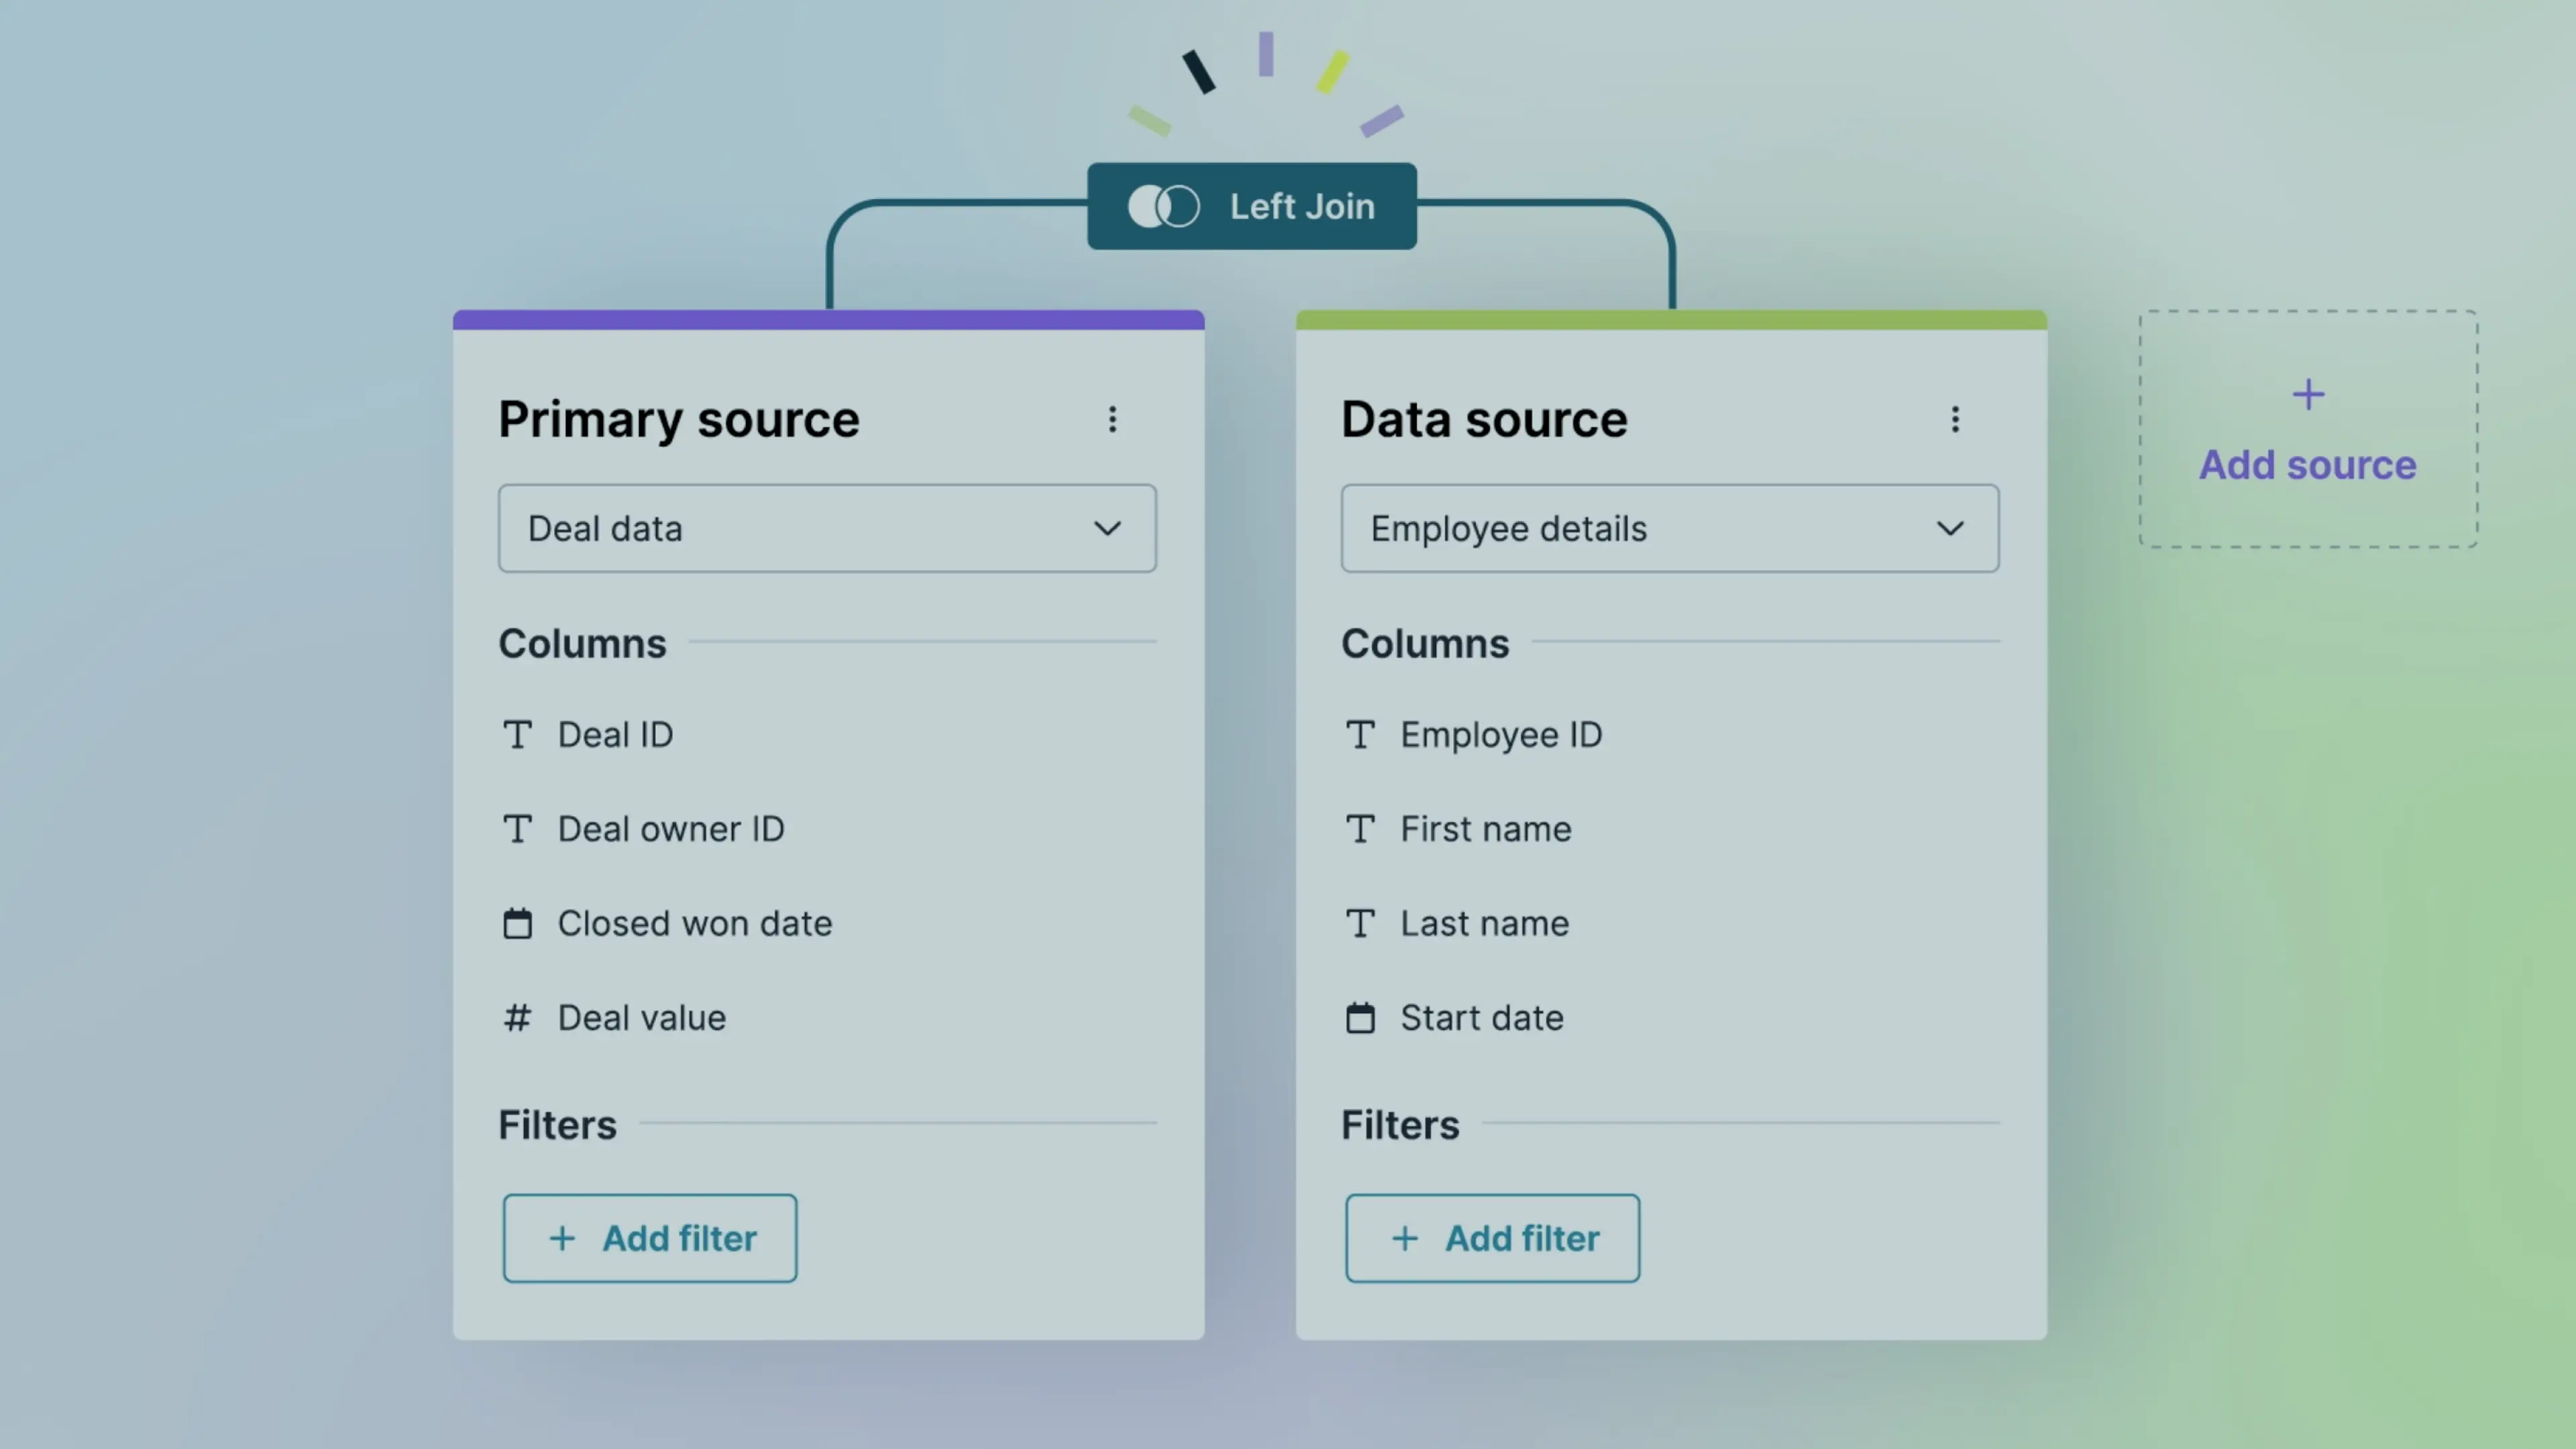
Task: Select the Employee ID column
Action: pyautogui.click(x=1501, y=736)
